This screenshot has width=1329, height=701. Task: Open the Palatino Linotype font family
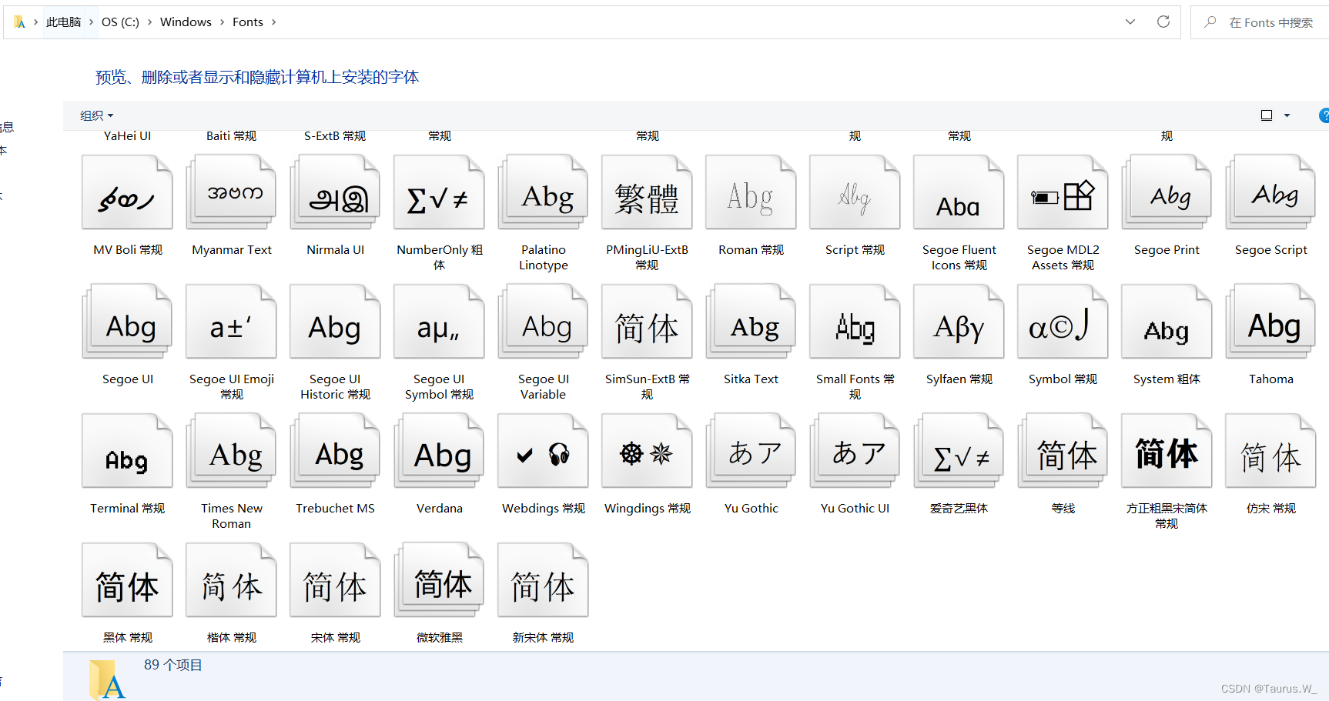click(543, 192)
